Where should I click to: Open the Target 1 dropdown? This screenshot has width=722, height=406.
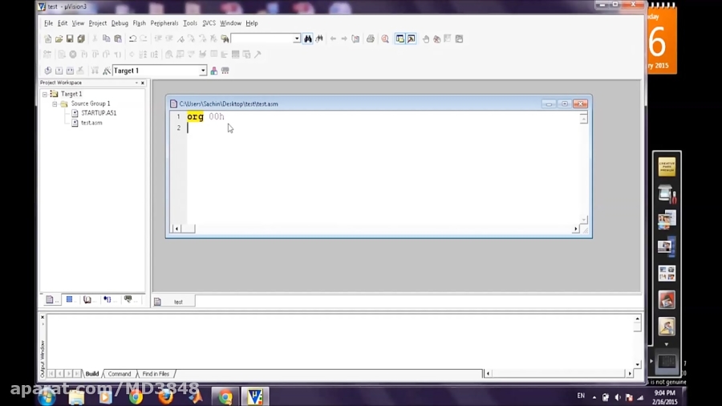coord(203,71)
